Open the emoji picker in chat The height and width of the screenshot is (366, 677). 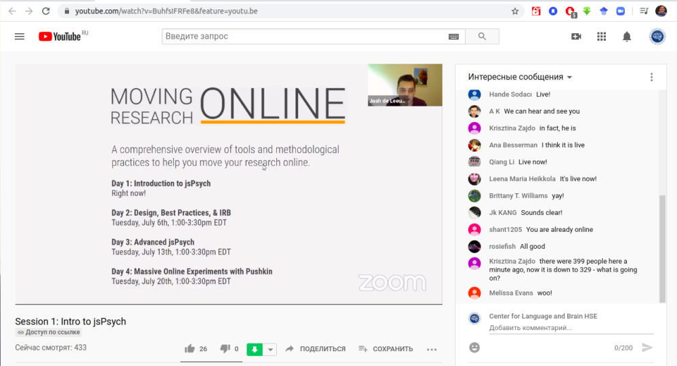click(x=475, y=347)
